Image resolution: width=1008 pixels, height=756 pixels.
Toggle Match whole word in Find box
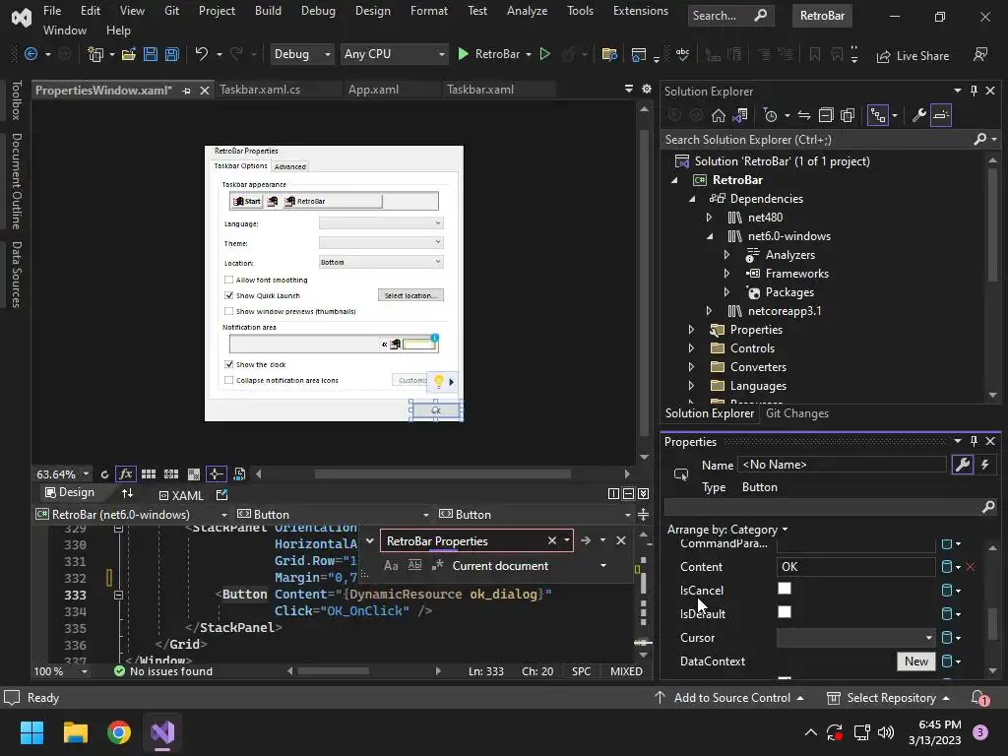click(414, 566)
